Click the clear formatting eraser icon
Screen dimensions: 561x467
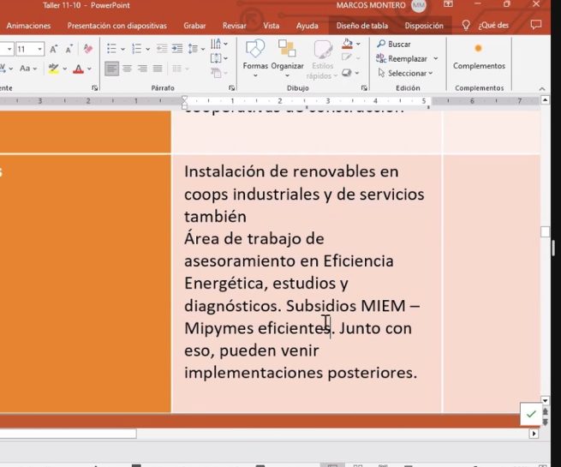(88, 50)
